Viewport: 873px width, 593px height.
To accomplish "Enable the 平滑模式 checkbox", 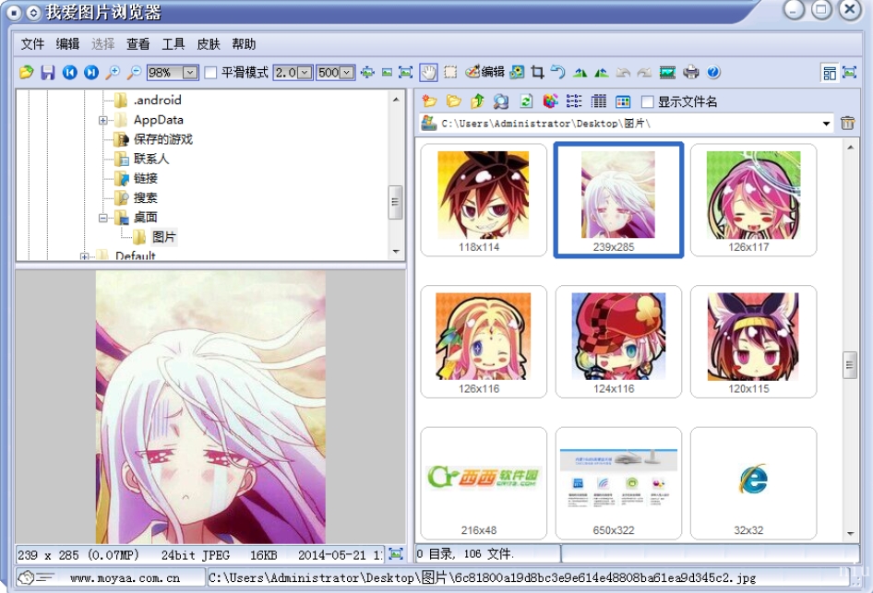I will tap(210, 73).
